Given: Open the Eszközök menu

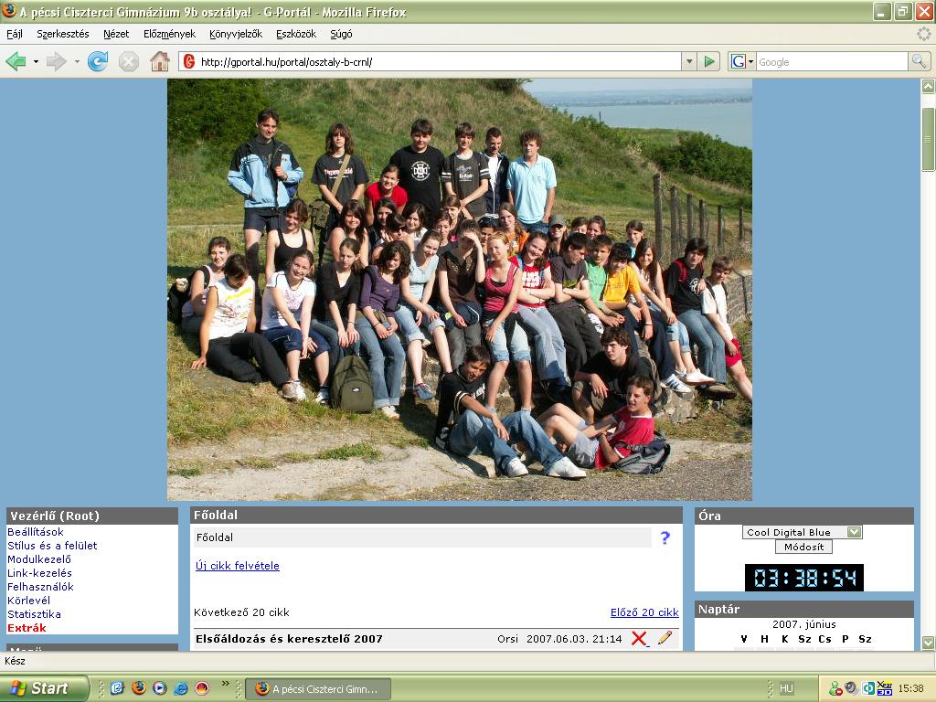Looking at the screenshot, I should pos(296,34).
